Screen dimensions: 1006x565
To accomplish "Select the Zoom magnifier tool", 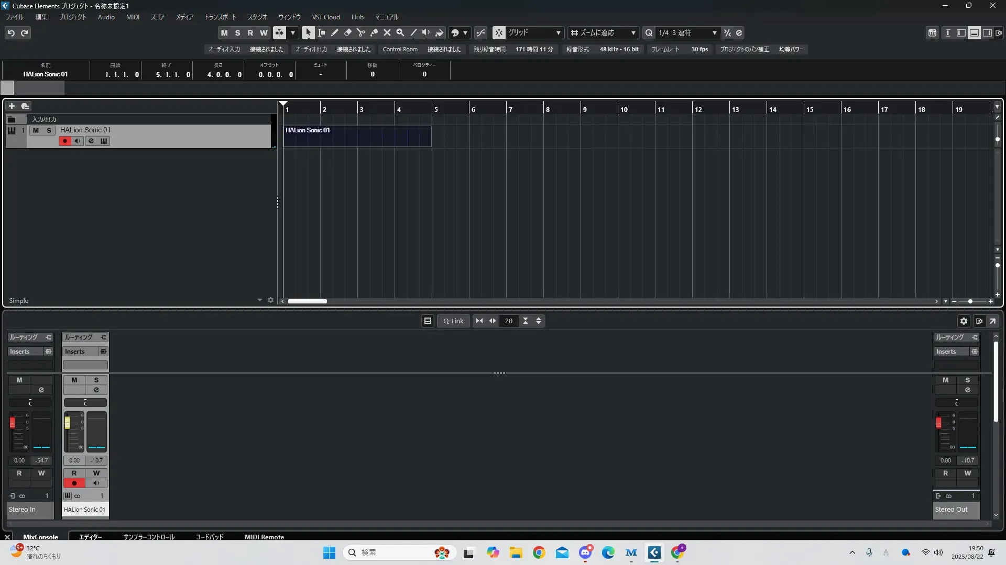I will 400,32.
